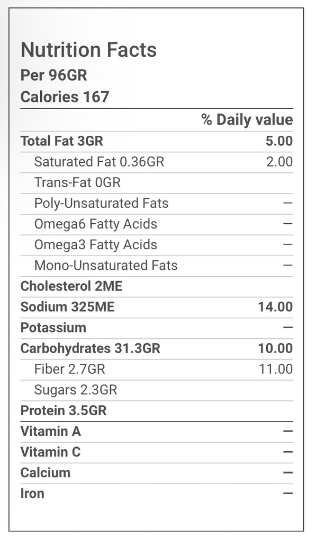Click the Omega6 Fatty Acids row
Image resolution: width=316 pixels, height=543 pixels.
pos(157,224)
